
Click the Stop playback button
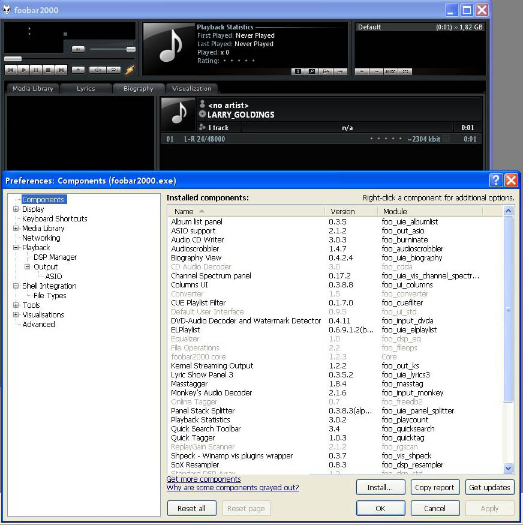49,70
